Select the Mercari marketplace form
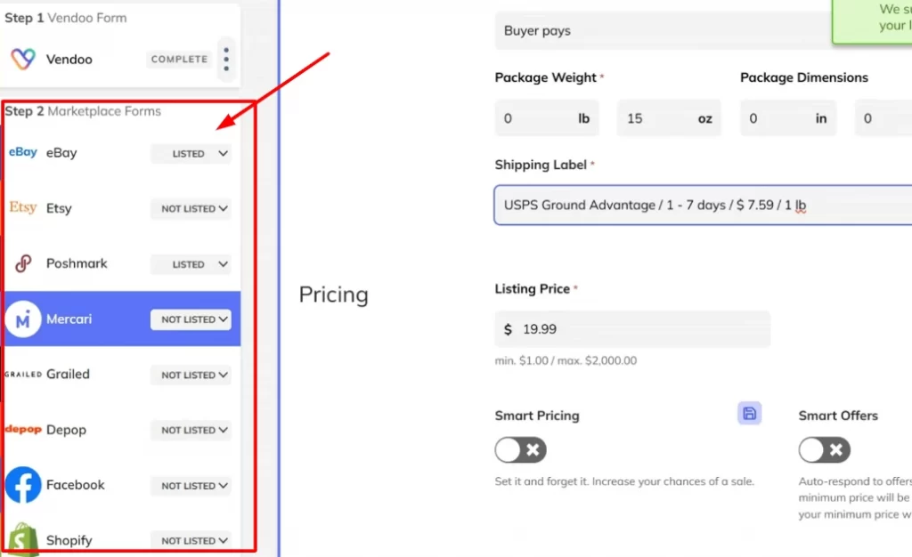 coord(121,319)
